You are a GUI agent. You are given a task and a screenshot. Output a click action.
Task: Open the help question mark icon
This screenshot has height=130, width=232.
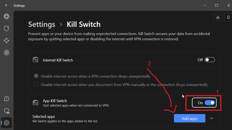tap(6, 99)
